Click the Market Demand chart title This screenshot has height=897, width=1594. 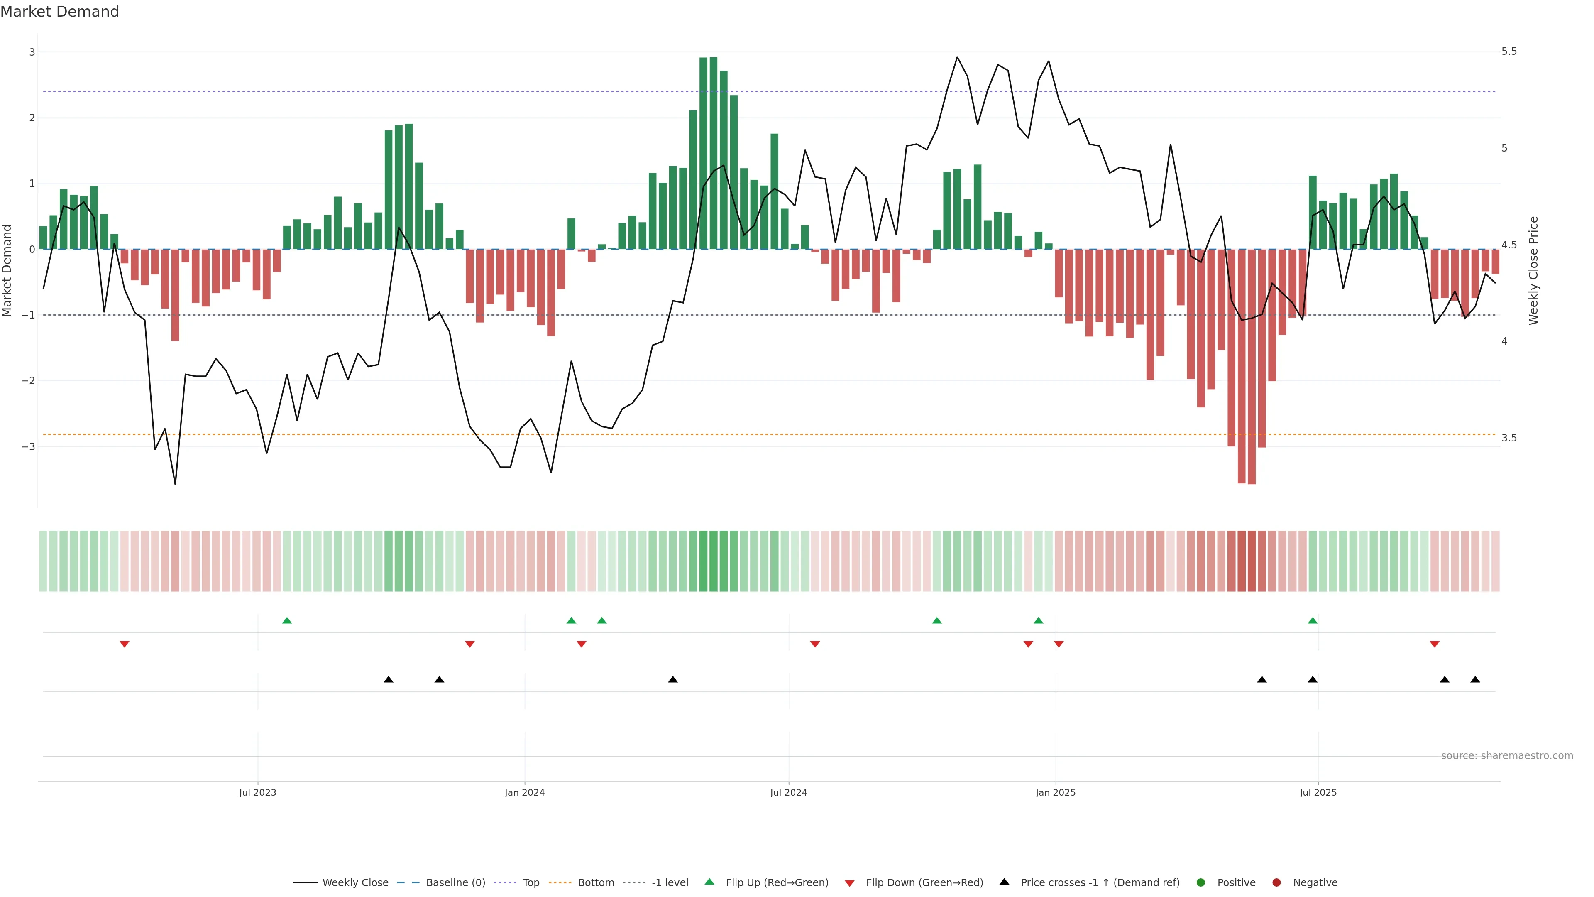(59, 12)
